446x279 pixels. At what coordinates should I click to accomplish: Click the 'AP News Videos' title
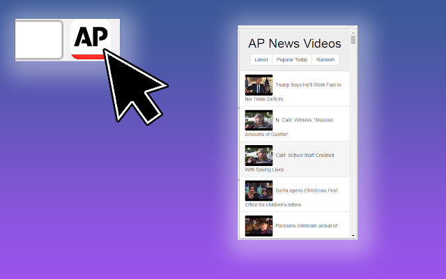pyautogui.click(x=295, y=43)
